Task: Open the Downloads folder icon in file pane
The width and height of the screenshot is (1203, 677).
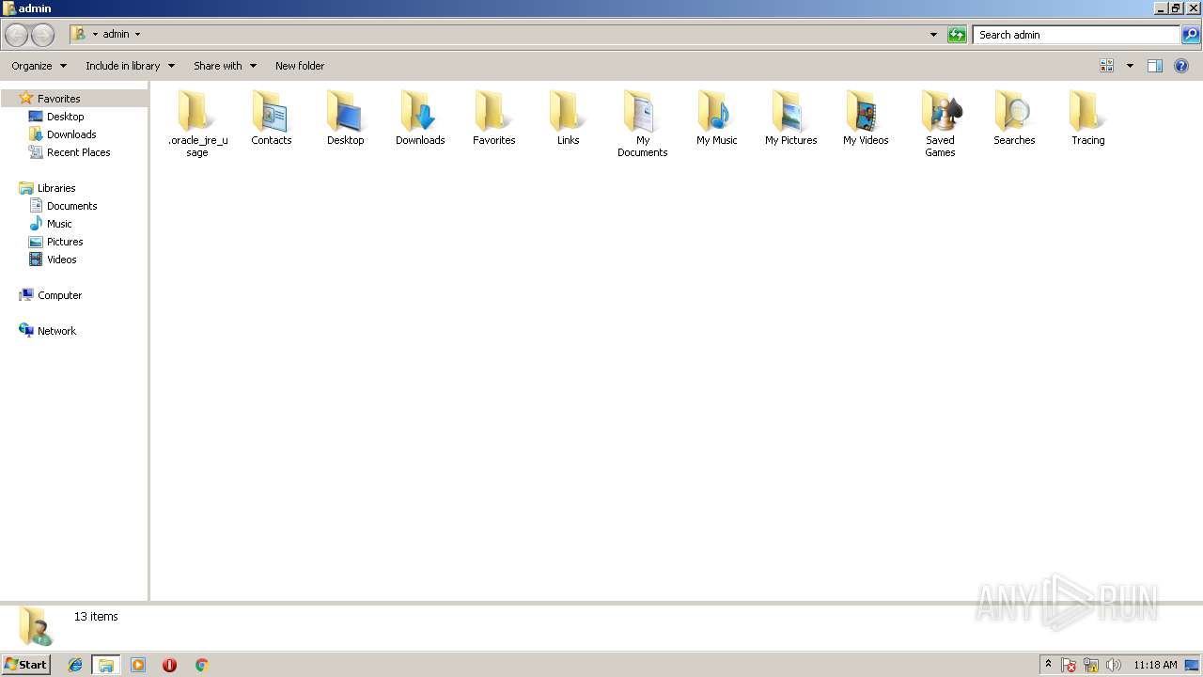Action: pyautogui.click(x=420, y=118)
